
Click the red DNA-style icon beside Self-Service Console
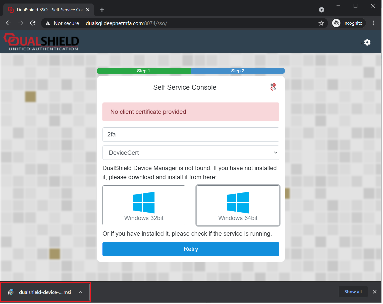(x=273, y=87)
